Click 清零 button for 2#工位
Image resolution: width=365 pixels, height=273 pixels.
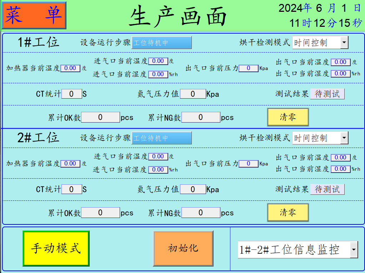coord(288,213)
